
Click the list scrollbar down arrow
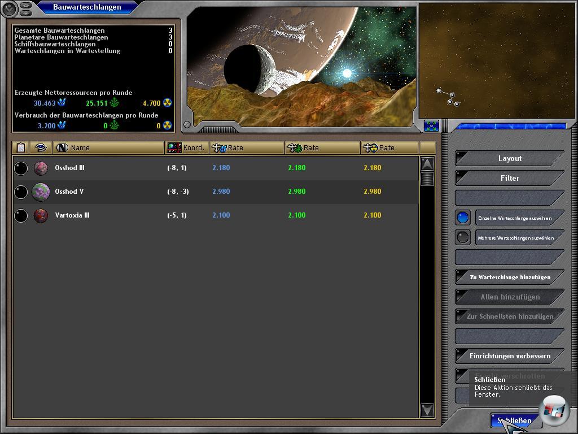pyautogui.click(x=427, y=410)
